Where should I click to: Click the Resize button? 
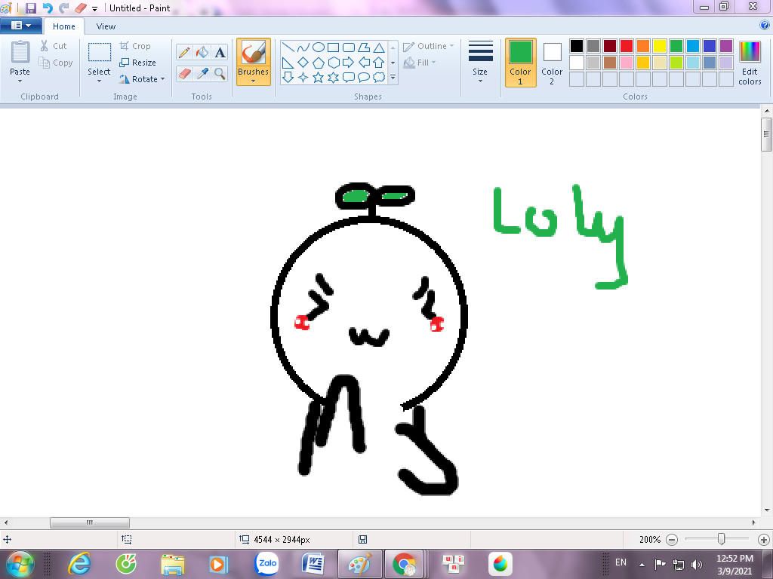(x=138, y=63)
